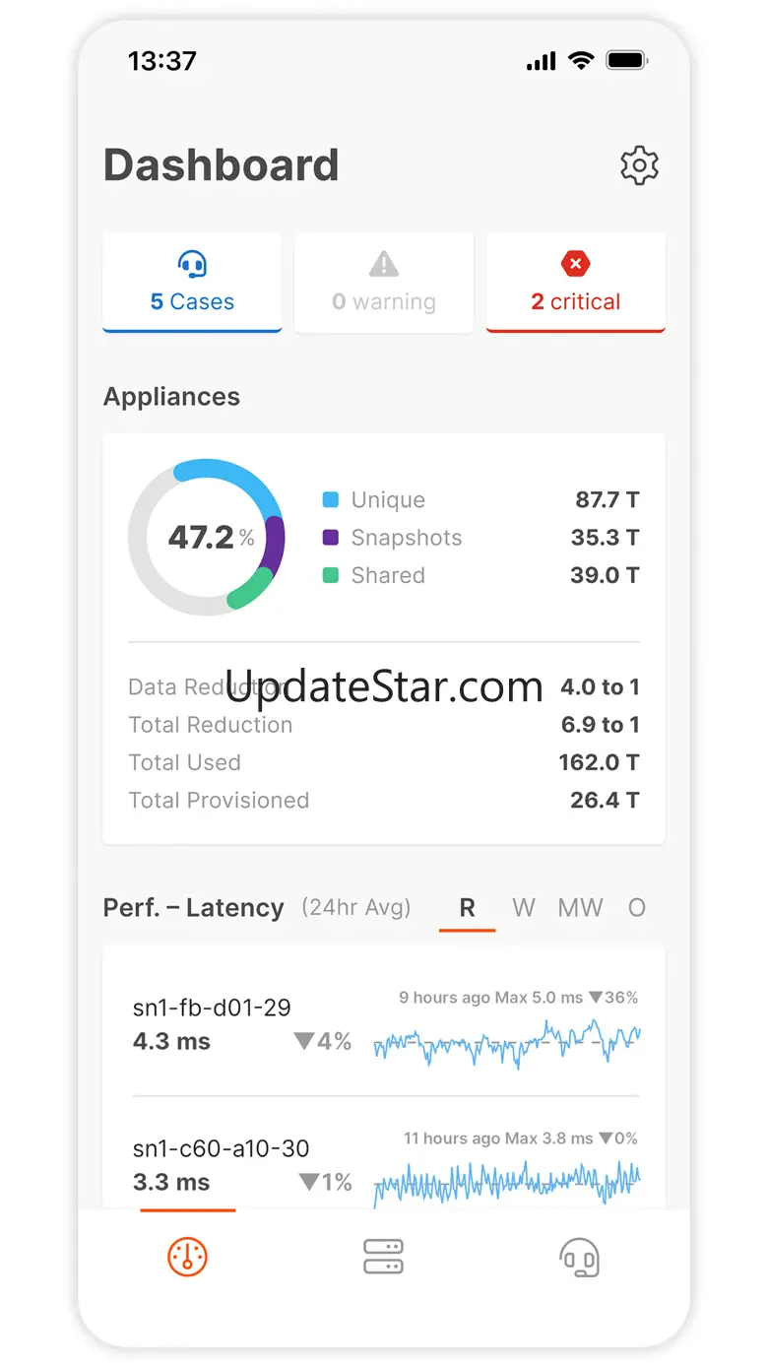Open the Appliances tab in the bottom bar

[384, 1257]
